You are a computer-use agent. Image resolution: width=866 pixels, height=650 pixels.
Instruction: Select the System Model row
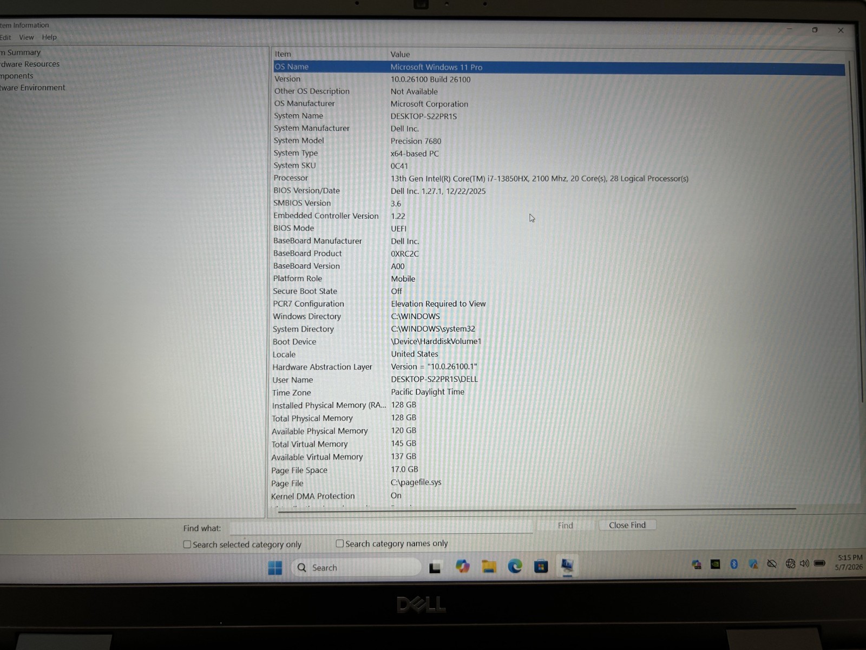559,141
